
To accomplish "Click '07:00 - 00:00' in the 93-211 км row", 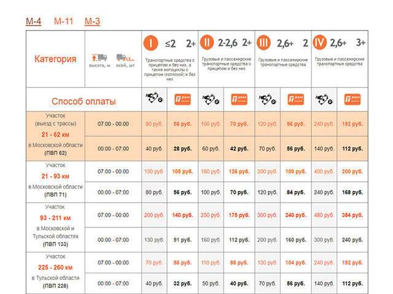I will (x=113, y=215).
